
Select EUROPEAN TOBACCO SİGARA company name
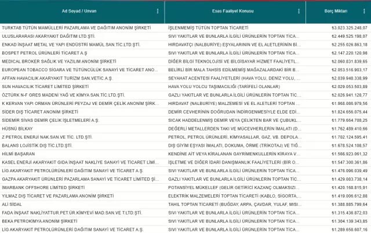pyautogui.click(x=80, y=70)
